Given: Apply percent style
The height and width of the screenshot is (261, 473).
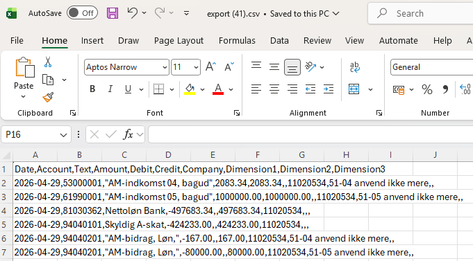Looking at the screenshot, I should tap(427, 89).
